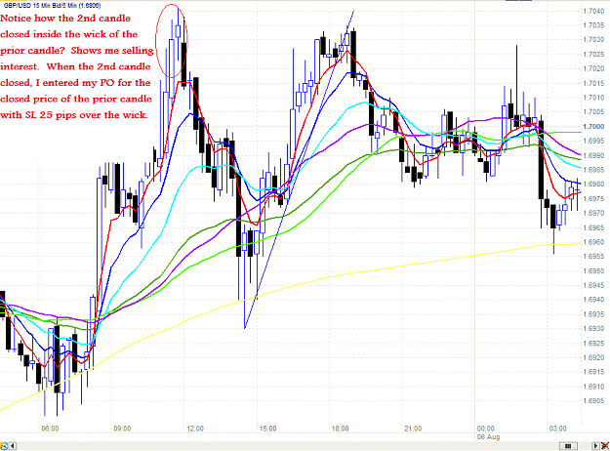Click the small globe icon at the bottom left
610x451 pixels.
pyautogui.click(x=4, y=445)
